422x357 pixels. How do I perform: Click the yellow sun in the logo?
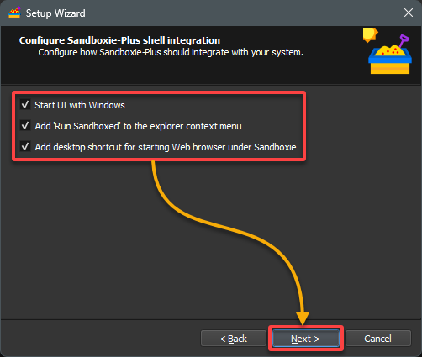point(370,34)
